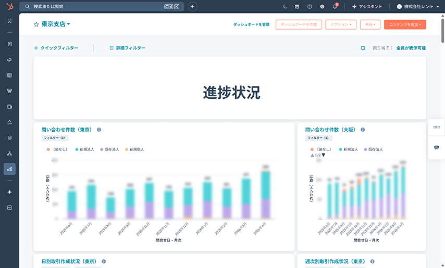Click the 検索または質問 search field
The height and width of the screenshot is (268, 445).
[102, 7]
